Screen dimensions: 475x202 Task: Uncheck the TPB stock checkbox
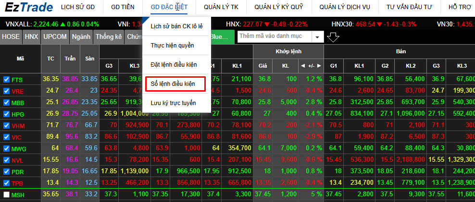click(x=6, y=183)
